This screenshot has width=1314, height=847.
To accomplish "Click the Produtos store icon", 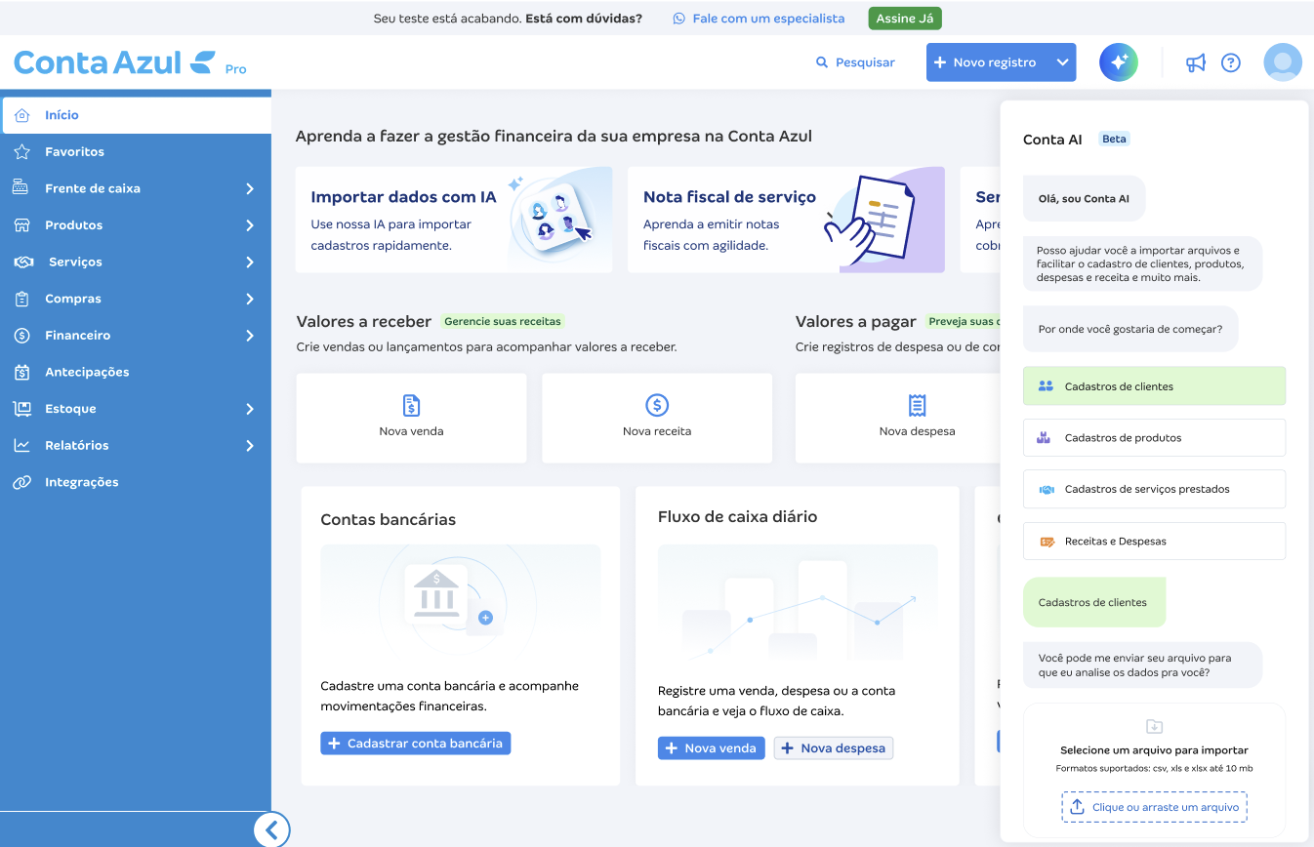I will 22,225.
